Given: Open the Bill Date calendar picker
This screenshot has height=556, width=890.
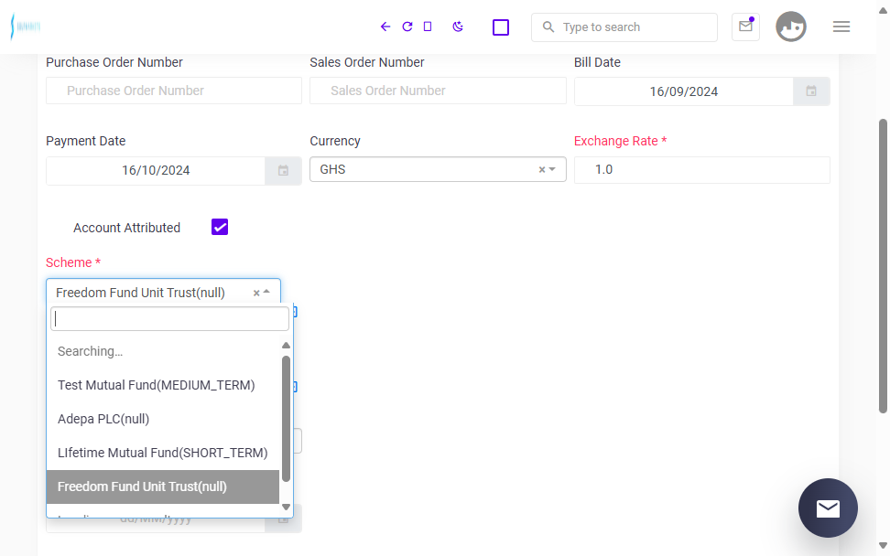Looking at the screenshot, I should click(811, 91).
